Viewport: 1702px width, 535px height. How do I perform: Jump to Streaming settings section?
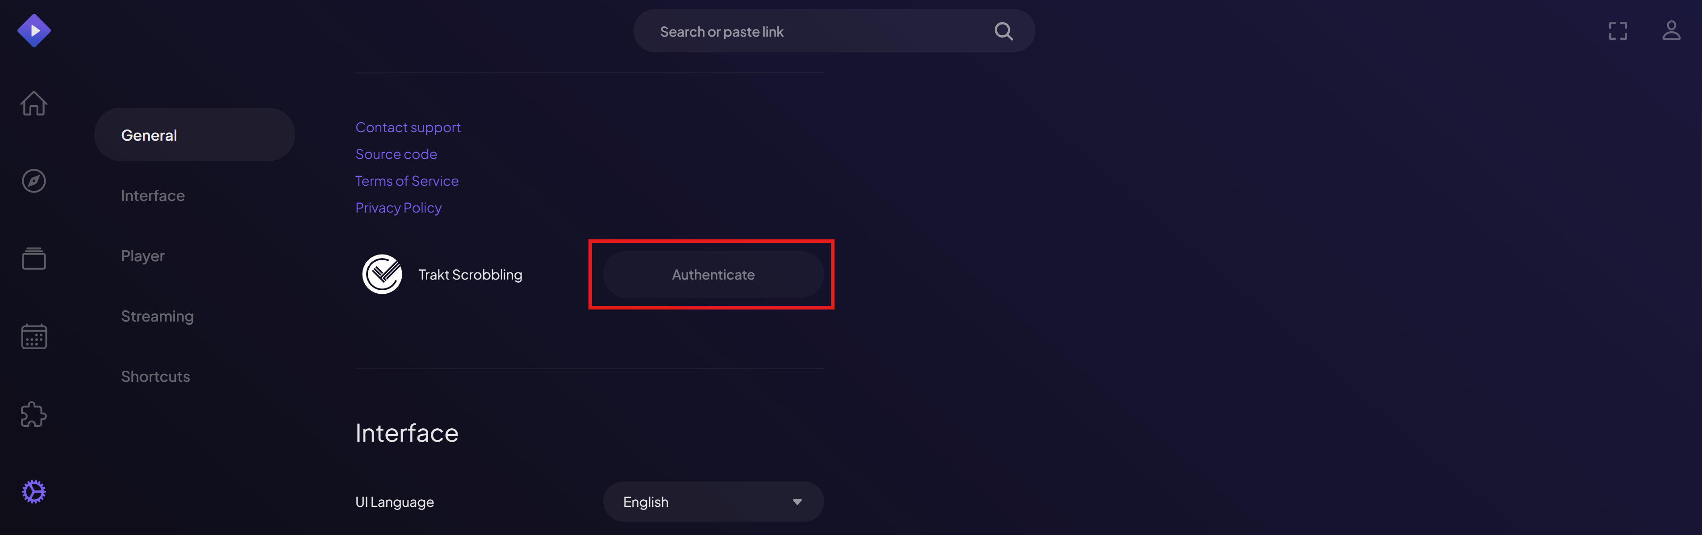pyautogui.click(x=157, y=316)
